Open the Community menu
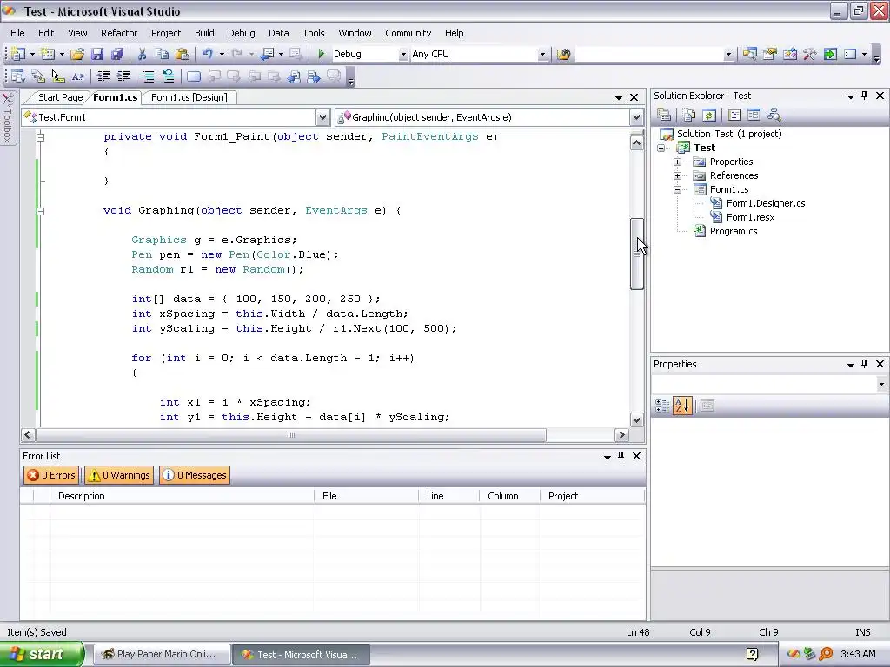890x667 pixels. point(408,33)
